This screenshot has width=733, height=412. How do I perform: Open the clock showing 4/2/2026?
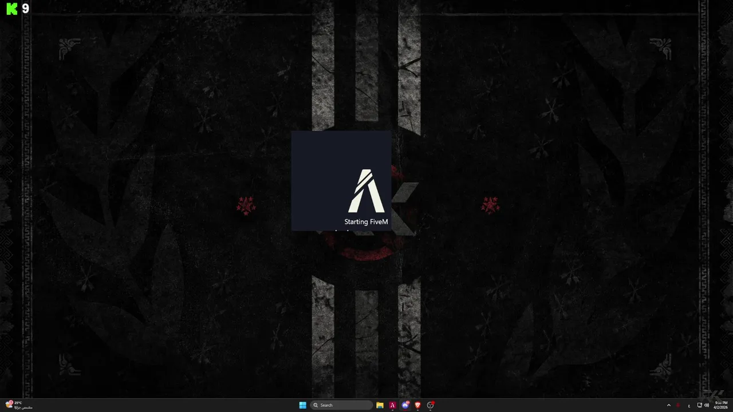coord(720,405)
